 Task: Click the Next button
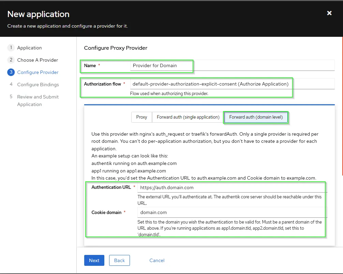pos(94,260)
